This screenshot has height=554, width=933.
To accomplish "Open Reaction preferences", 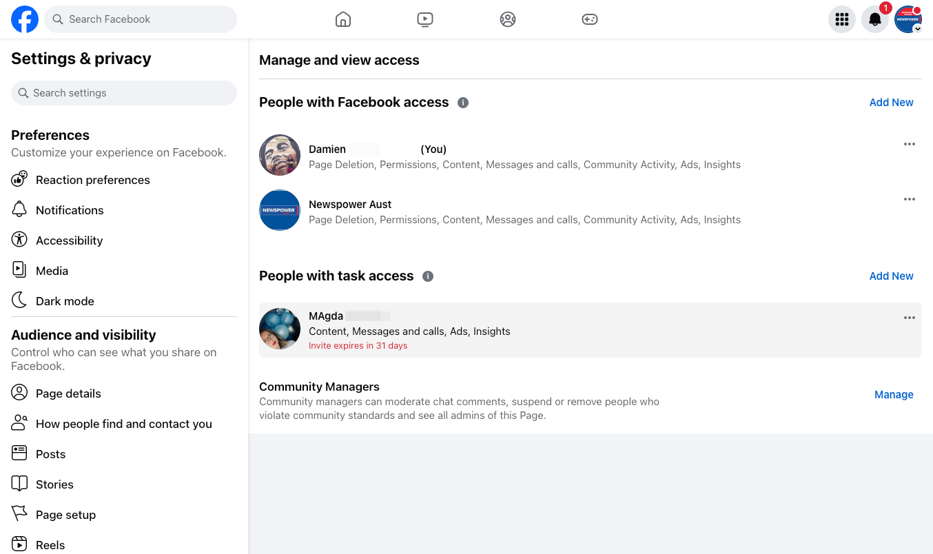I will (x=124, y=180).
